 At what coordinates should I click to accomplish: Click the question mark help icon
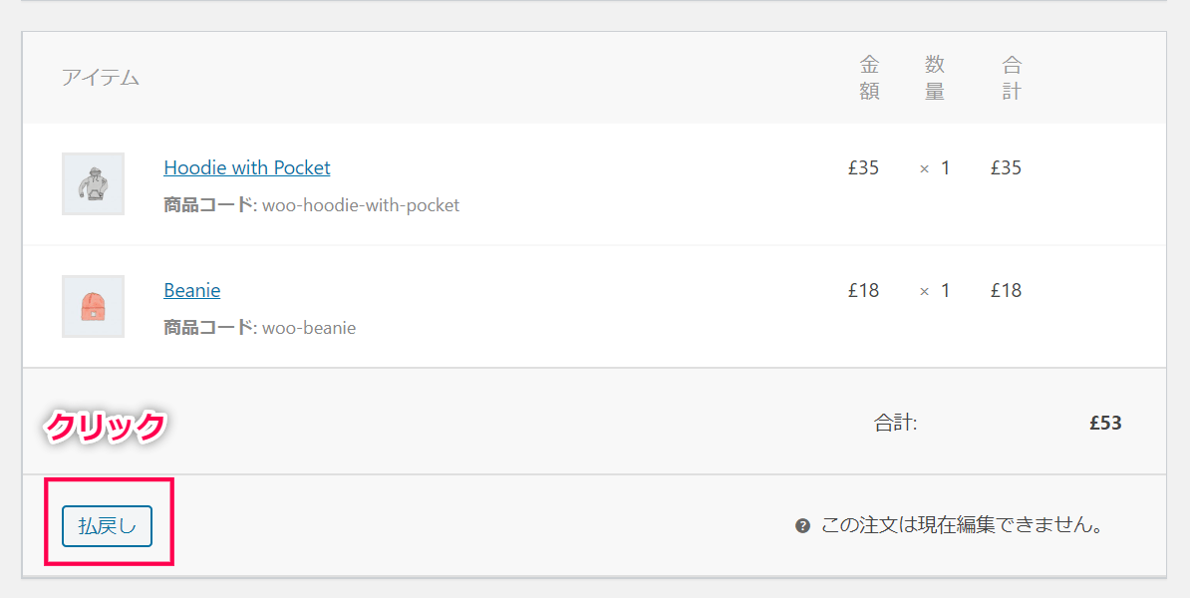click(x=802, y=526)
